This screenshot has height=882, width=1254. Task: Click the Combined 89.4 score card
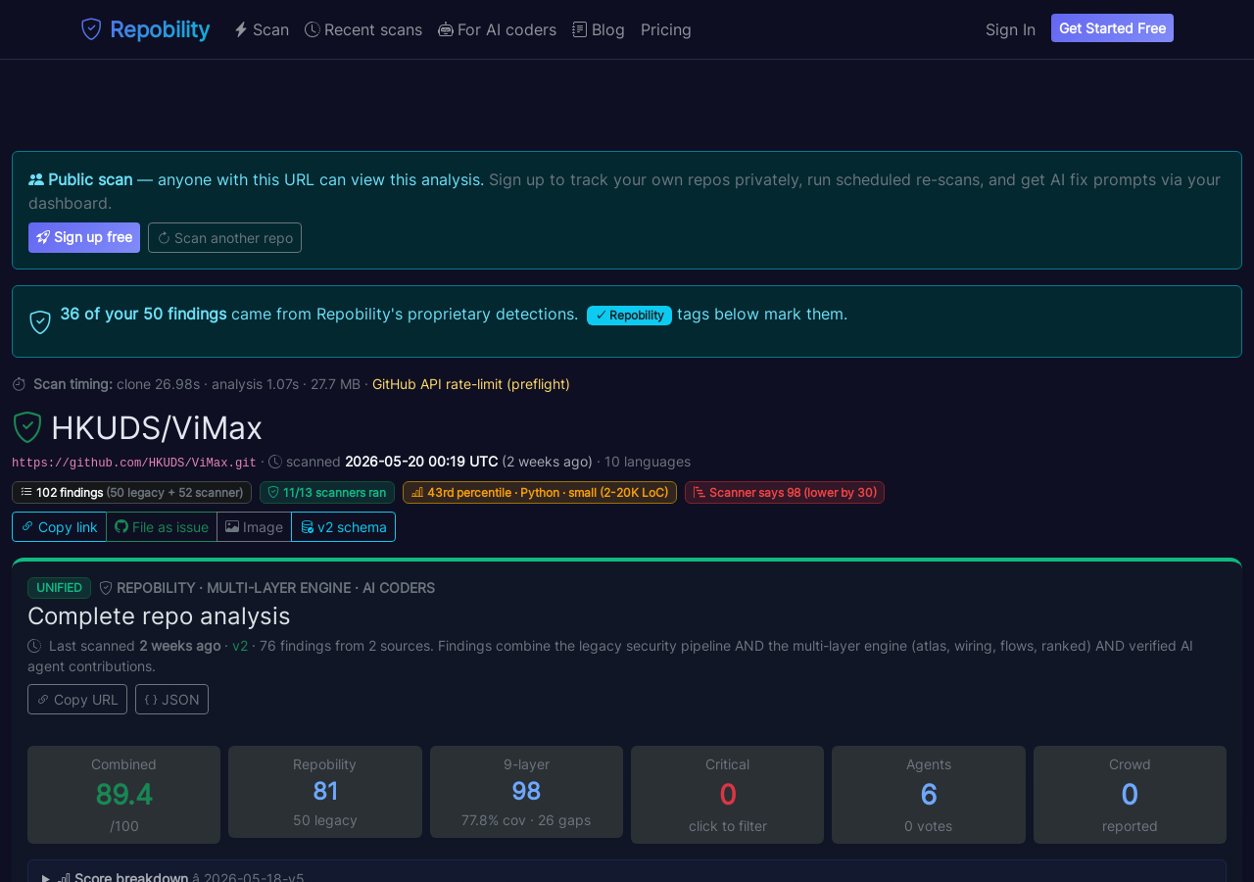[123, 795]
